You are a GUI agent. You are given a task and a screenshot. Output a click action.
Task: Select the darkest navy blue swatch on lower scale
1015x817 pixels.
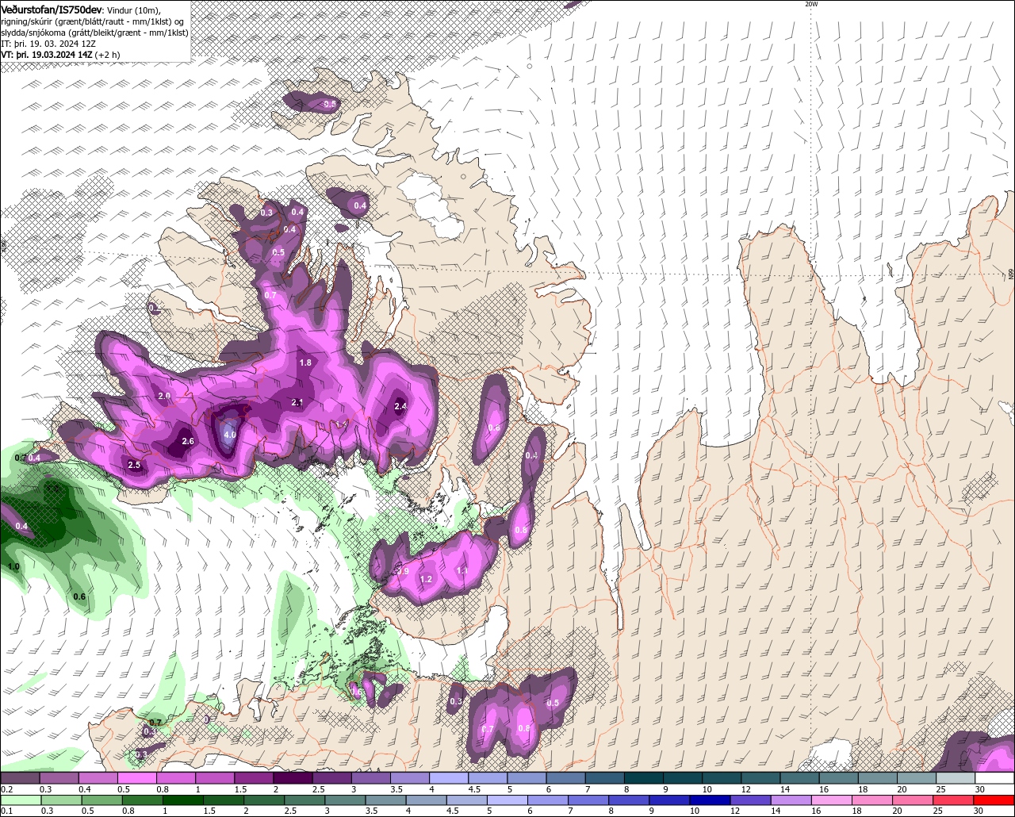point(708,800)
